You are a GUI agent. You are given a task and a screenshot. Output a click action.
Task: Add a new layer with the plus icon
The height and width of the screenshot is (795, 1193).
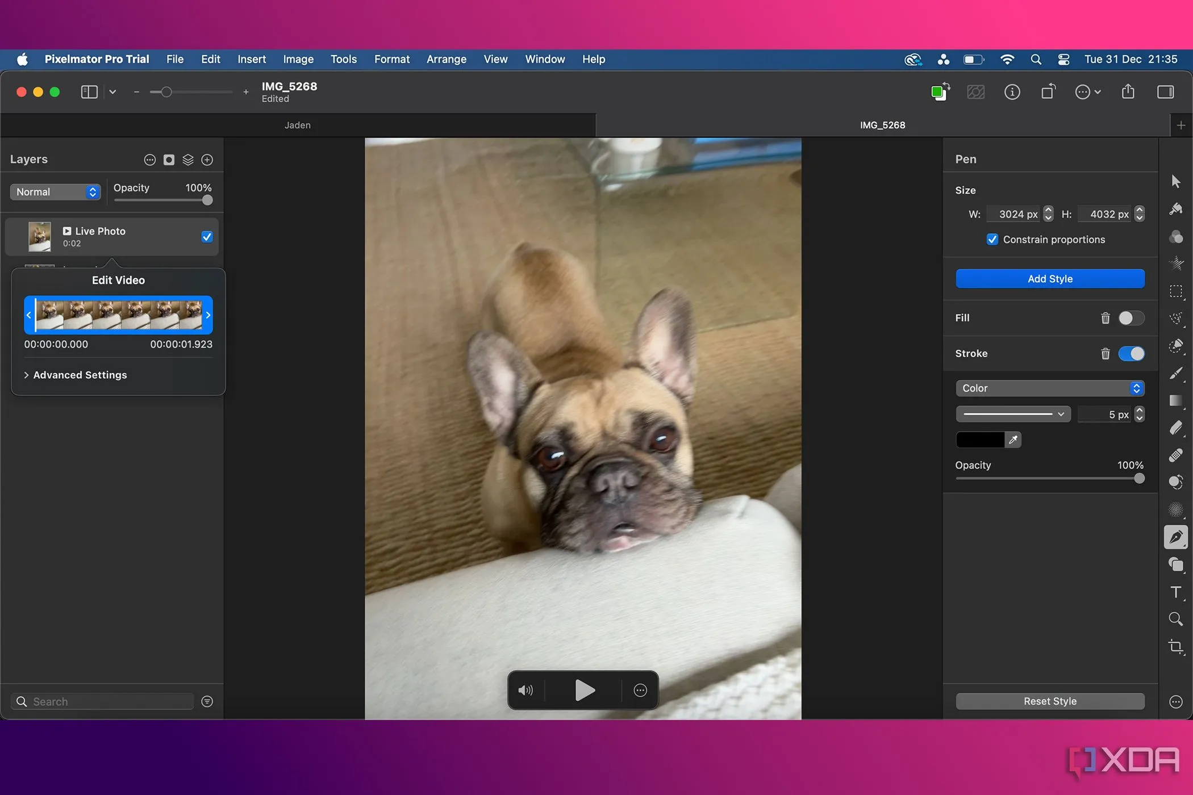click(x=207, y=160)
